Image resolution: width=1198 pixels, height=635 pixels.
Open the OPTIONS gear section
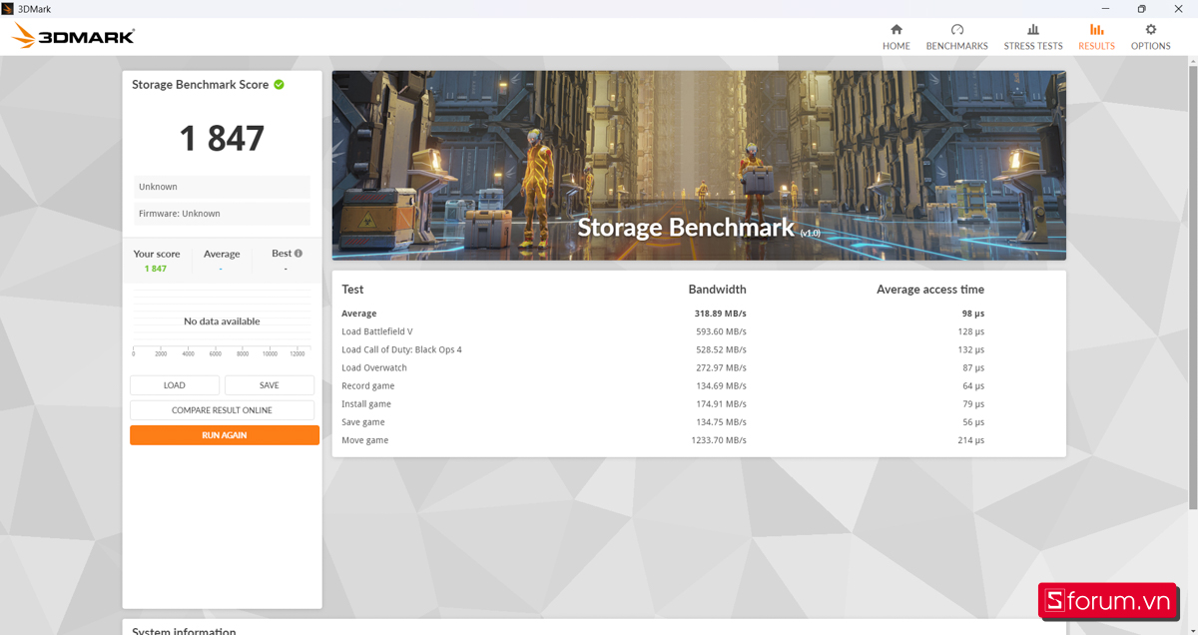1150,37
